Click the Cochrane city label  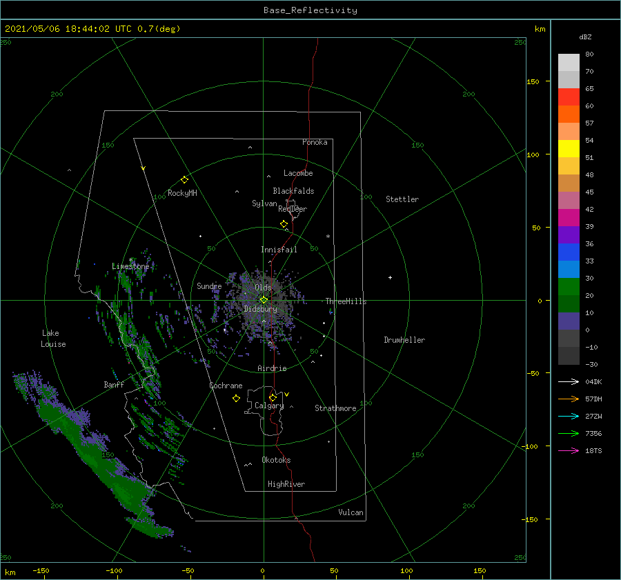coord(226,386)
